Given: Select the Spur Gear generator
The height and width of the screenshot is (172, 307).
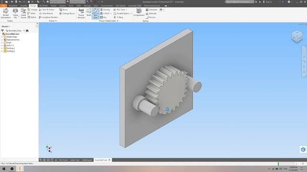Looking at the screenshot, I should (95, 13).
